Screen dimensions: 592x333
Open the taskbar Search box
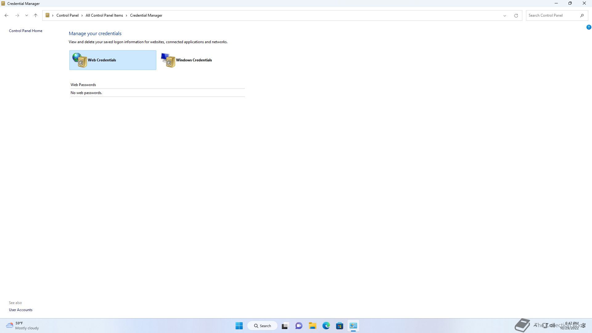[x=262, y=326]
